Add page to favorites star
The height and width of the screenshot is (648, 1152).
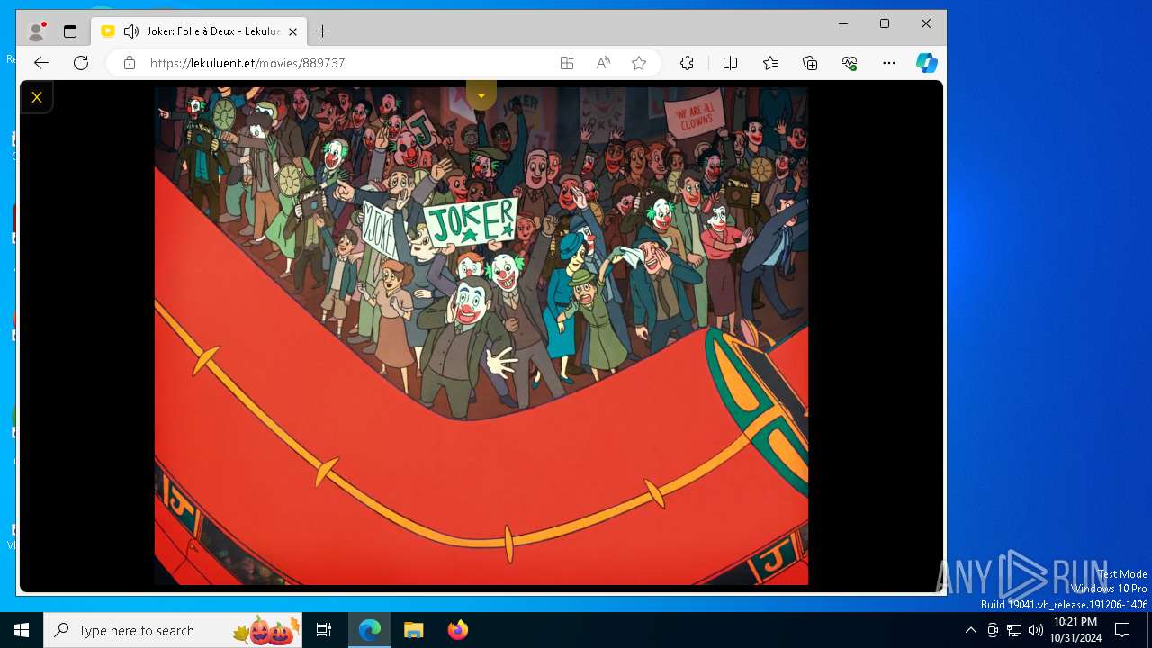pos(639,63)
